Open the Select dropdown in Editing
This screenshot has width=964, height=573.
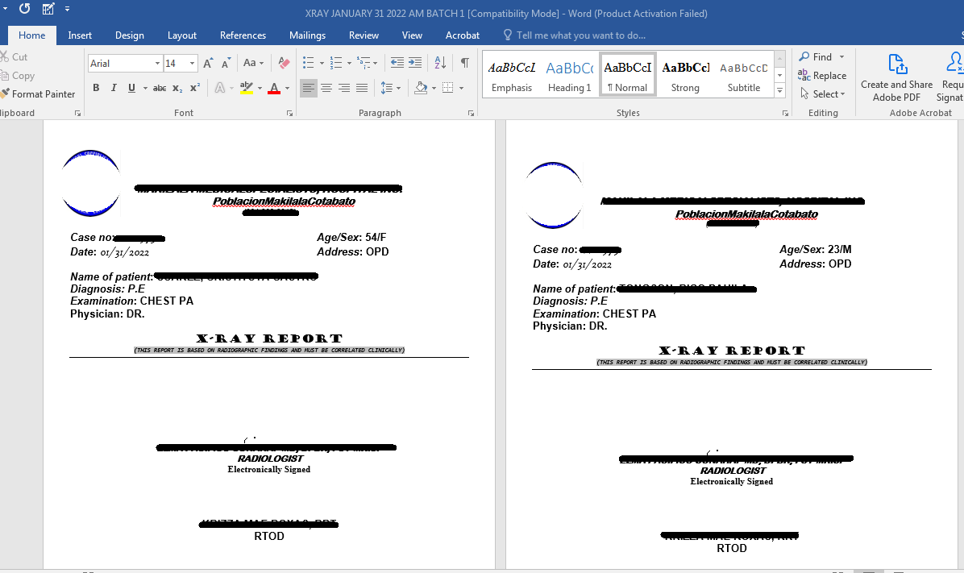[823, 94]
